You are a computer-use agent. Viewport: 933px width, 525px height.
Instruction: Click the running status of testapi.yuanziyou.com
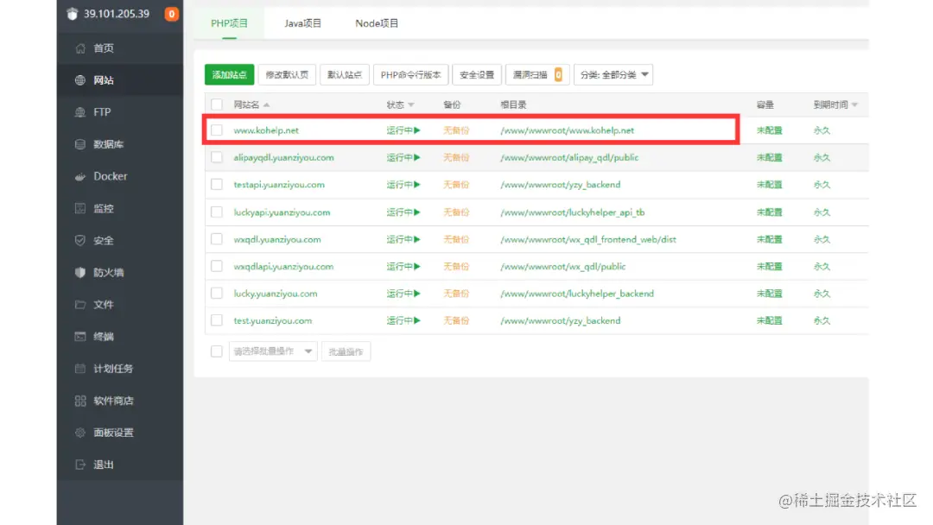point(403,185)
